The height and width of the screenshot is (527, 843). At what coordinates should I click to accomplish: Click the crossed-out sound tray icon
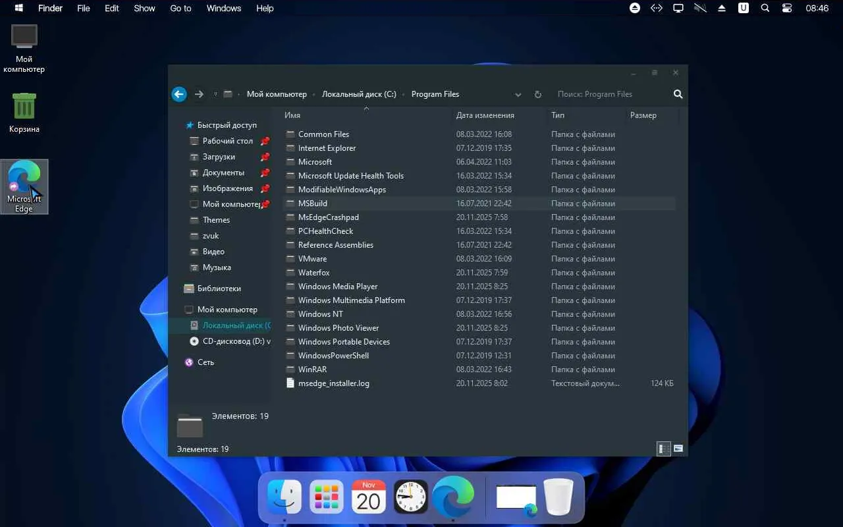point(700,8)
